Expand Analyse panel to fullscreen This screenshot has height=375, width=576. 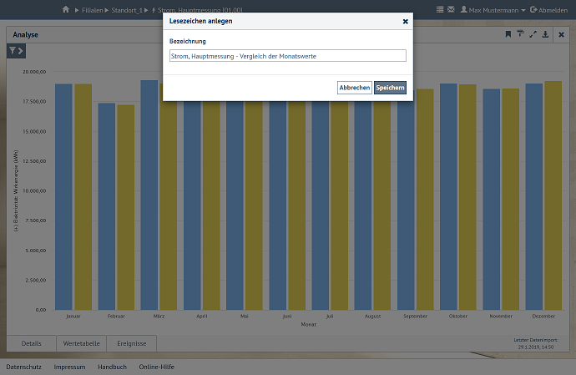(533, 34)
